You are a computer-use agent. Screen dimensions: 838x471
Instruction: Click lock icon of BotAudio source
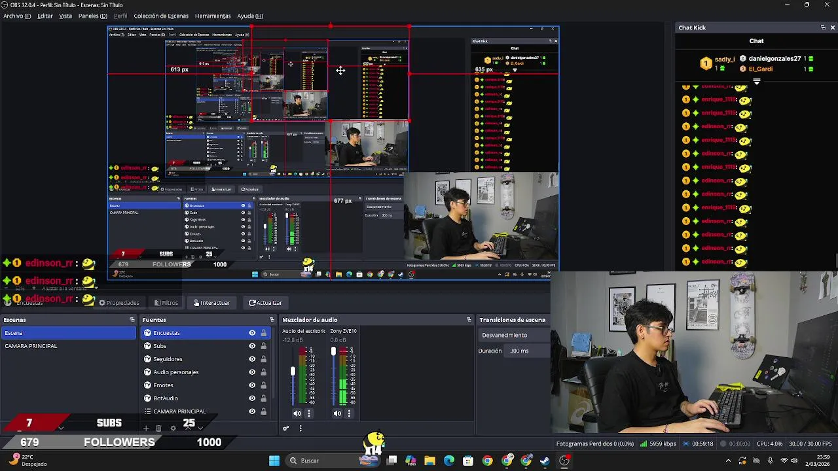point(263,398)
